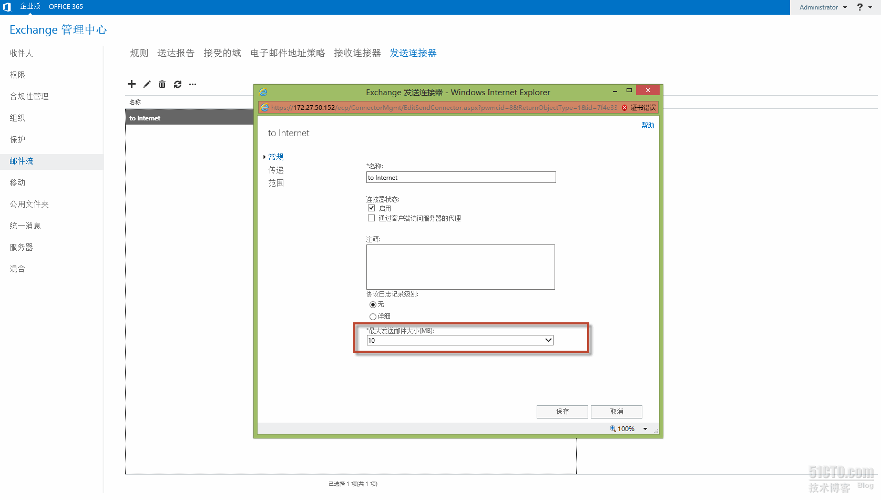Screen dimensions: 881x500
Task: Click the dialog URL address bar
Action: [444, 108]
